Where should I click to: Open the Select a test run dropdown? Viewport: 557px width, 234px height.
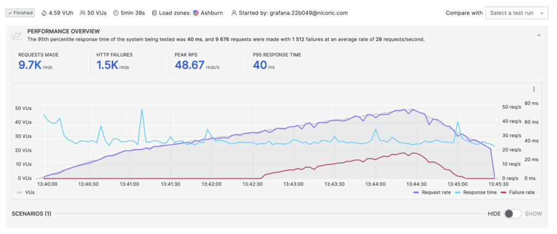point(517,13)
